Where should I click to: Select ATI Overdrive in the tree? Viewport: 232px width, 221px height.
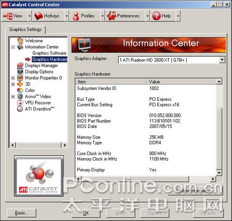(x=39, y=109)
